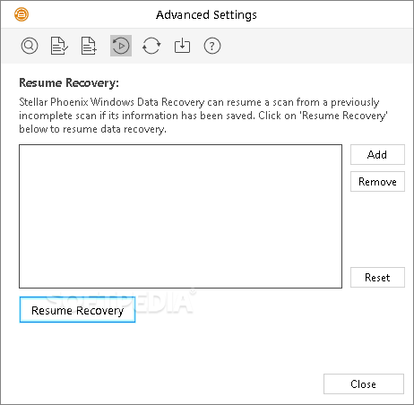This screenshot has width=414, height=405.
Task: Open the search/preview settings magnifier icon
Action: tap(30, 46)
